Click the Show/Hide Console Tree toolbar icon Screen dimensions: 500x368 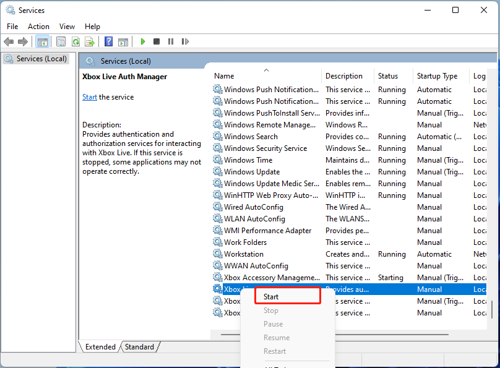[x=43, y=41]
